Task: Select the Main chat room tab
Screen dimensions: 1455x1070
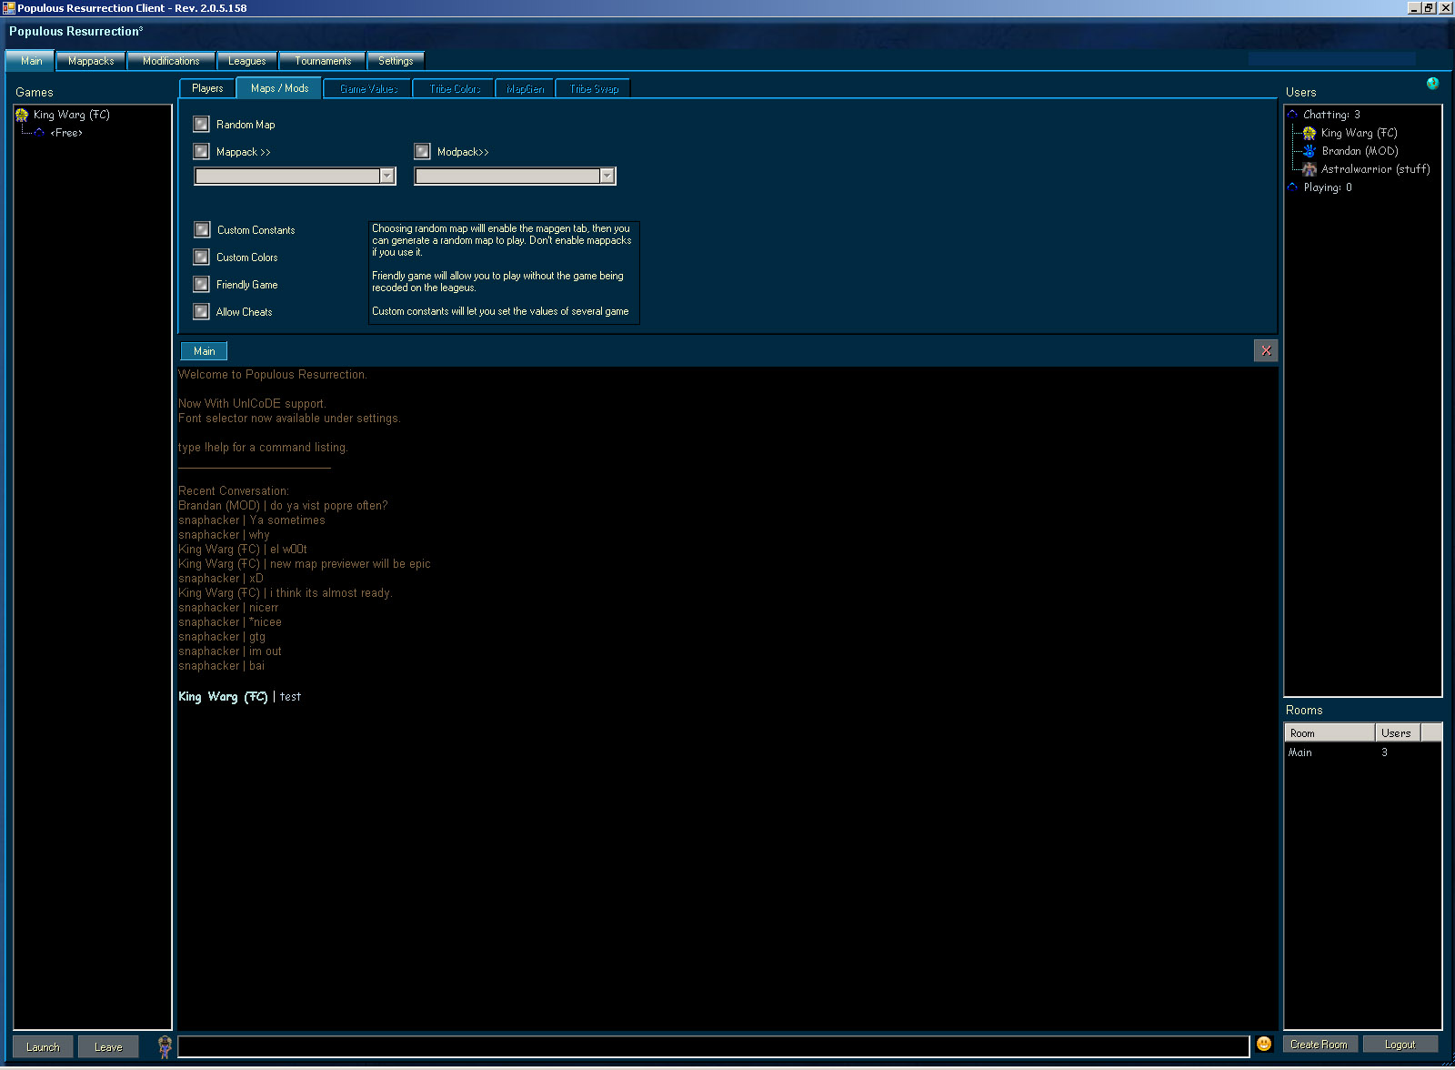Action: (205, 351)
